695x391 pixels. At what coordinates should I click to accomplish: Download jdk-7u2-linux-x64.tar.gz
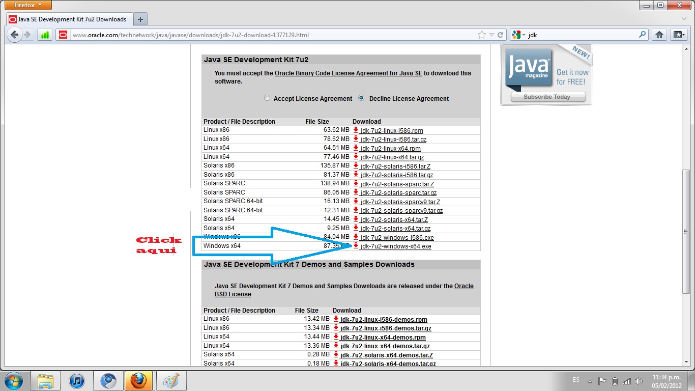[392, 157]
